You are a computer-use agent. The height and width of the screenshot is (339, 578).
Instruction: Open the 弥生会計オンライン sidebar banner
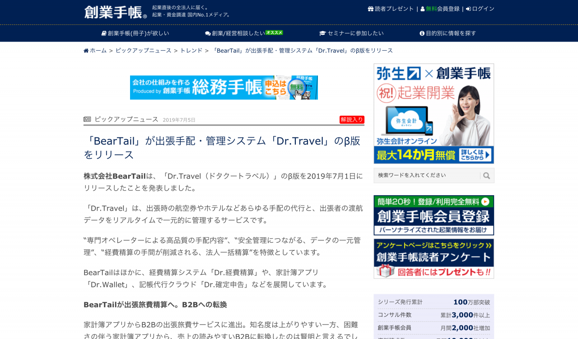coord(434,113)
